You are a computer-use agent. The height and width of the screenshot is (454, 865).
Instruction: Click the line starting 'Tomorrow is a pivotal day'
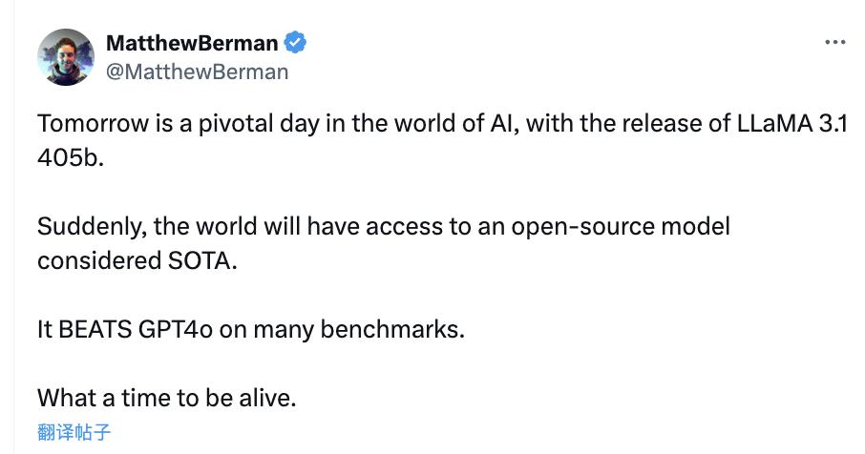(442, 123)
